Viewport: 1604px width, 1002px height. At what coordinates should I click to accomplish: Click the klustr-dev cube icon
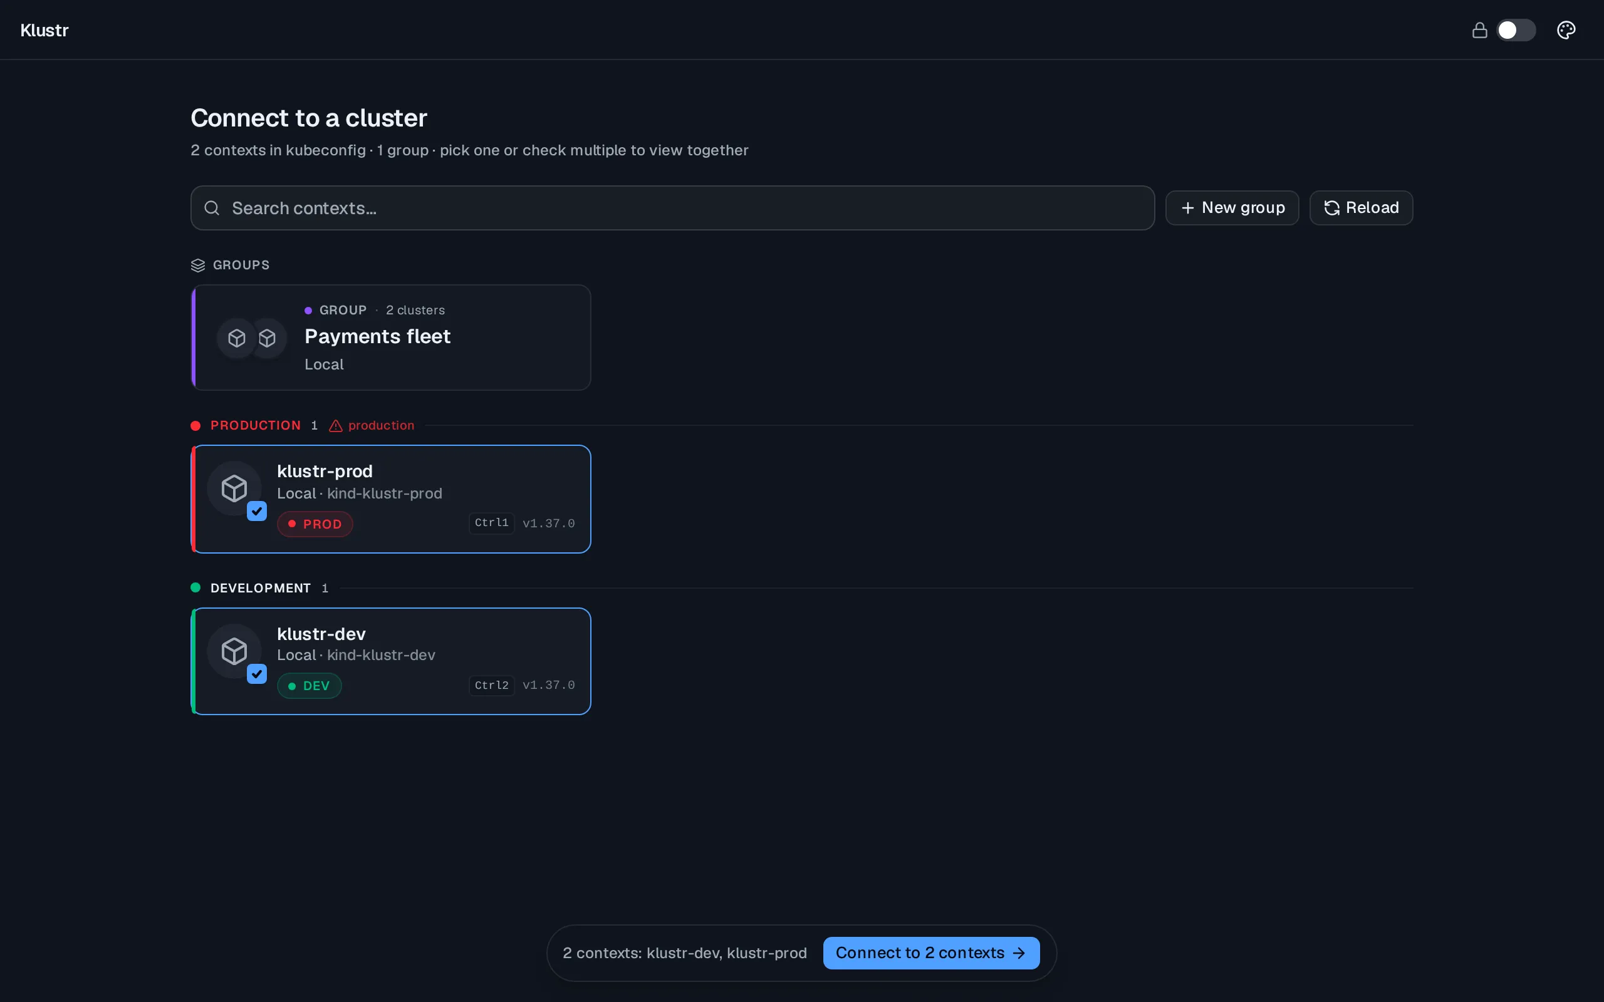(234, 651)
